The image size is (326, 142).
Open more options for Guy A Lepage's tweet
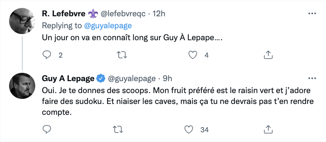coord(312,79)
